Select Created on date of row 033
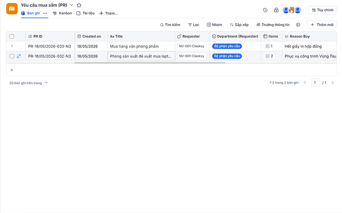This screenshot has width=342, height=213. click(91, 46)
